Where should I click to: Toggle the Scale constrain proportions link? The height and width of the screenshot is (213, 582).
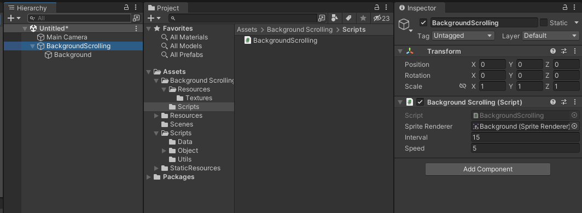[463, 87]
